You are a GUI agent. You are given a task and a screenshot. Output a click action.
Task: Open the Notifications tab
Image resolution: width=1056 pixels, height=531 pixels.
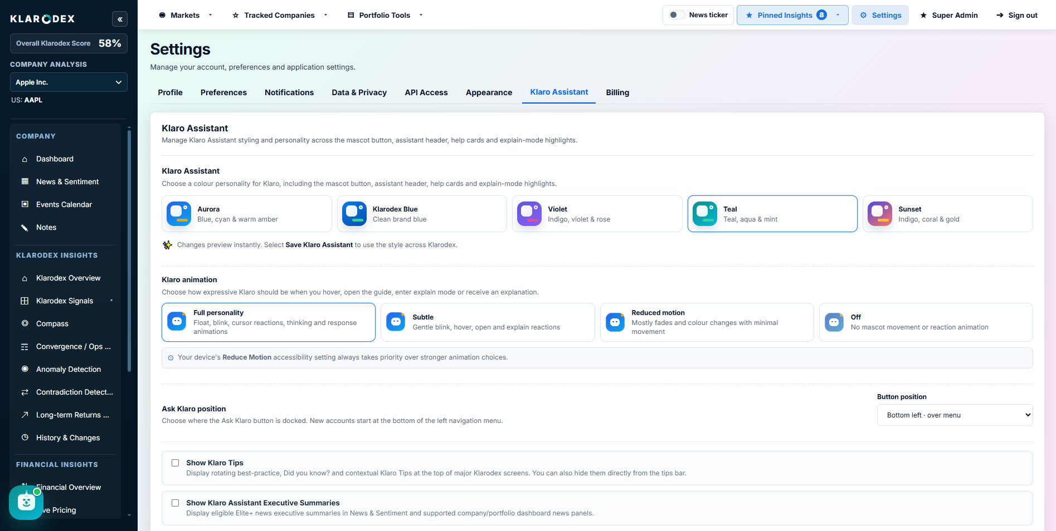click(289, 92)
